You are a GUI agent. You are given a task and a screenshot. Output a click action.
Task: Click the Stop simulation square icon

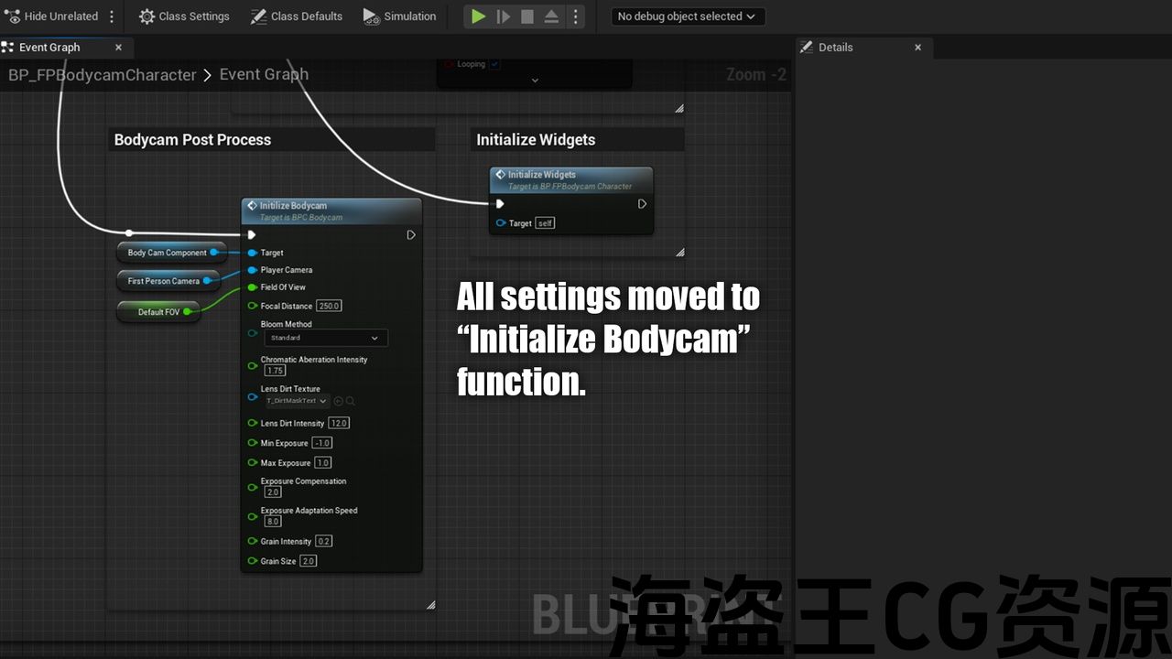pyautogui.click(x=527, y=16)
